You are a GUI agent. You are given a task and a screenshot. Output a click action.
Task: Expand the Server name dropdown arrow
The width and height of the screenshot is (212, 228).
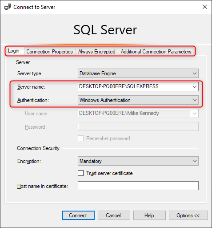(x=195, y=87)
